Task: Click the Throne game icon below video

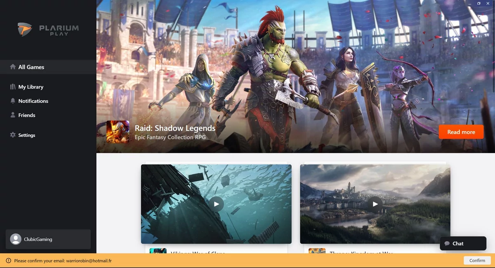Action: click(x=317, y=251)
